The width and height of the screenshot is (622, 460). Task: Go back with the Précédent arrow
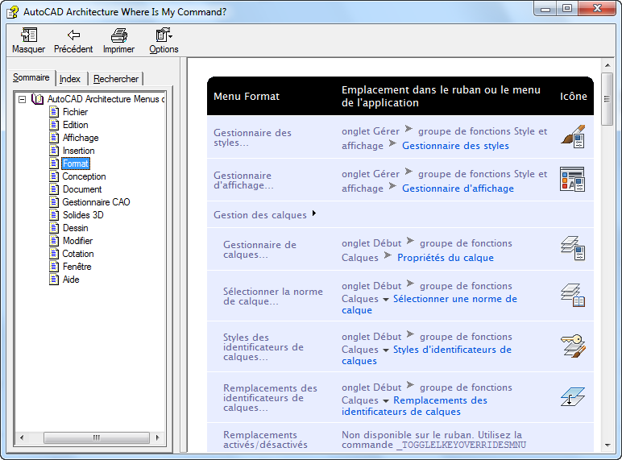[x=73, y=35]
